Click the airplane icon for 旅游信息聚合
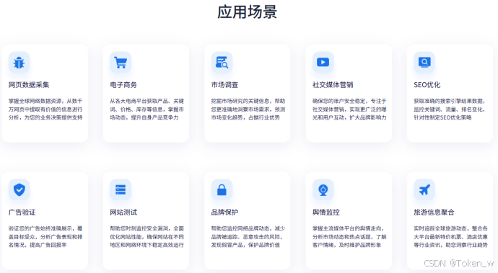 click(x=424, y=189)
